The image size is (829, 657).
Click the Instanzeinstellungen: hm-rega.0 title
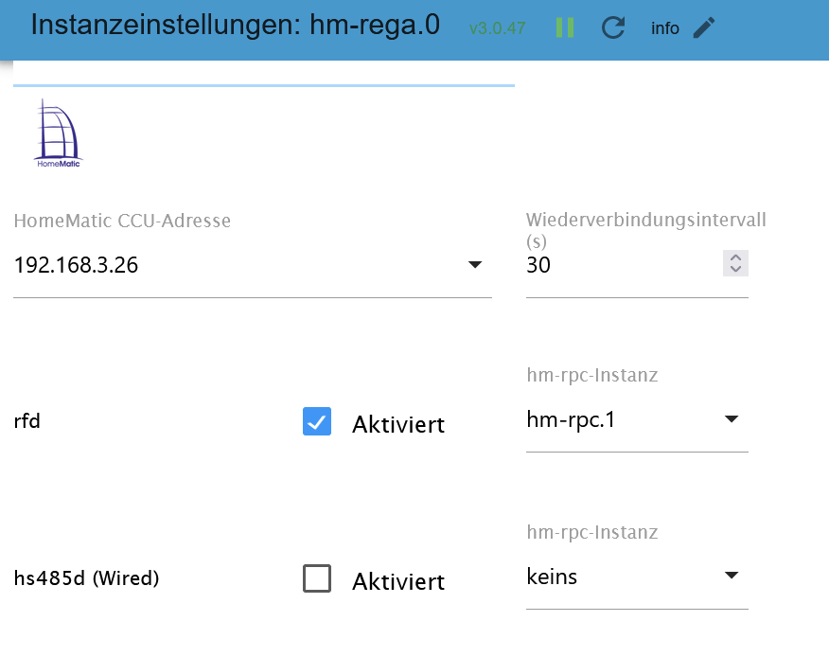(236, 25)
